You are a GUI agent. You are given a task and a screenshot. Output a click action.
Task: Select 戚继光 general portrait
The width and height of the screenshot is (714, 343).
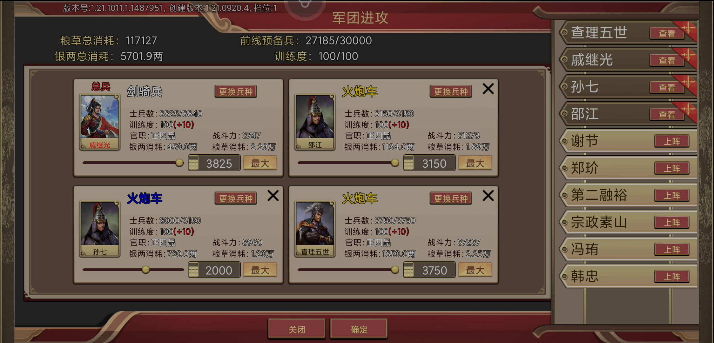100,122
